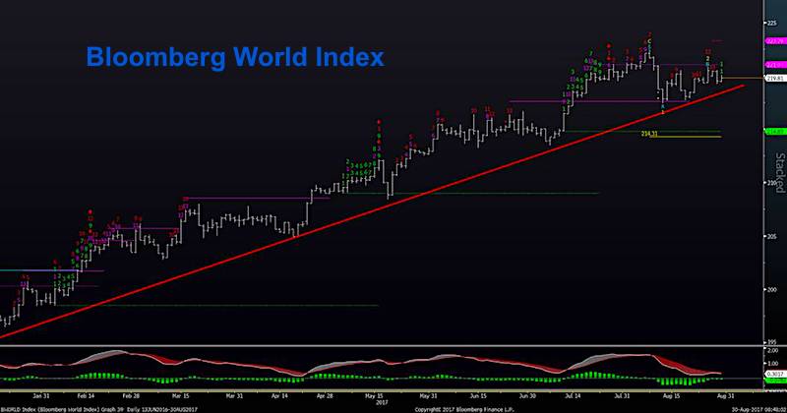
Task: Click the 200 price axis label
Action: [771, 289]
